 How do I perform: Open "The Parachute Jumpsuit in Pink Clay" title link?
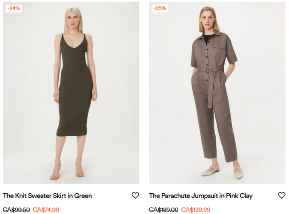pos(201,196)
